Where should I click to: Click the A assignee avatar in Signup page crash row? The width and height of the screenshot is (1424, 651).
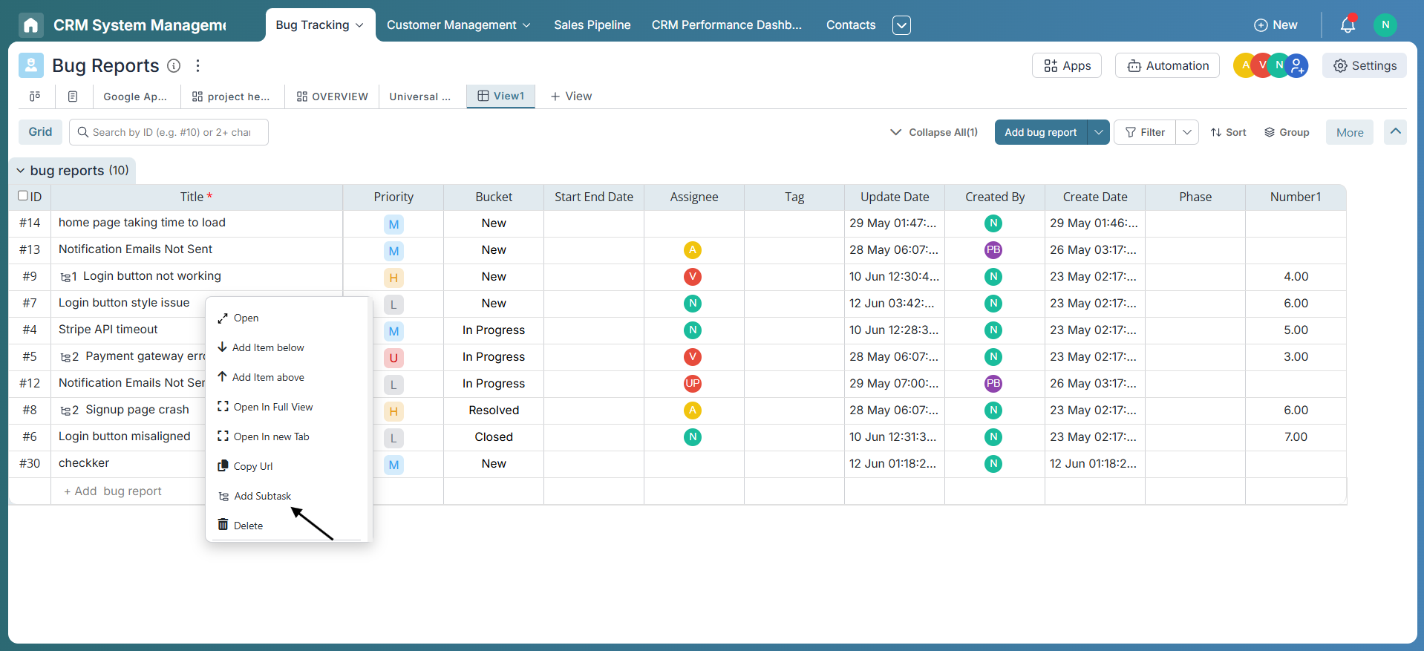pos(693,410)
